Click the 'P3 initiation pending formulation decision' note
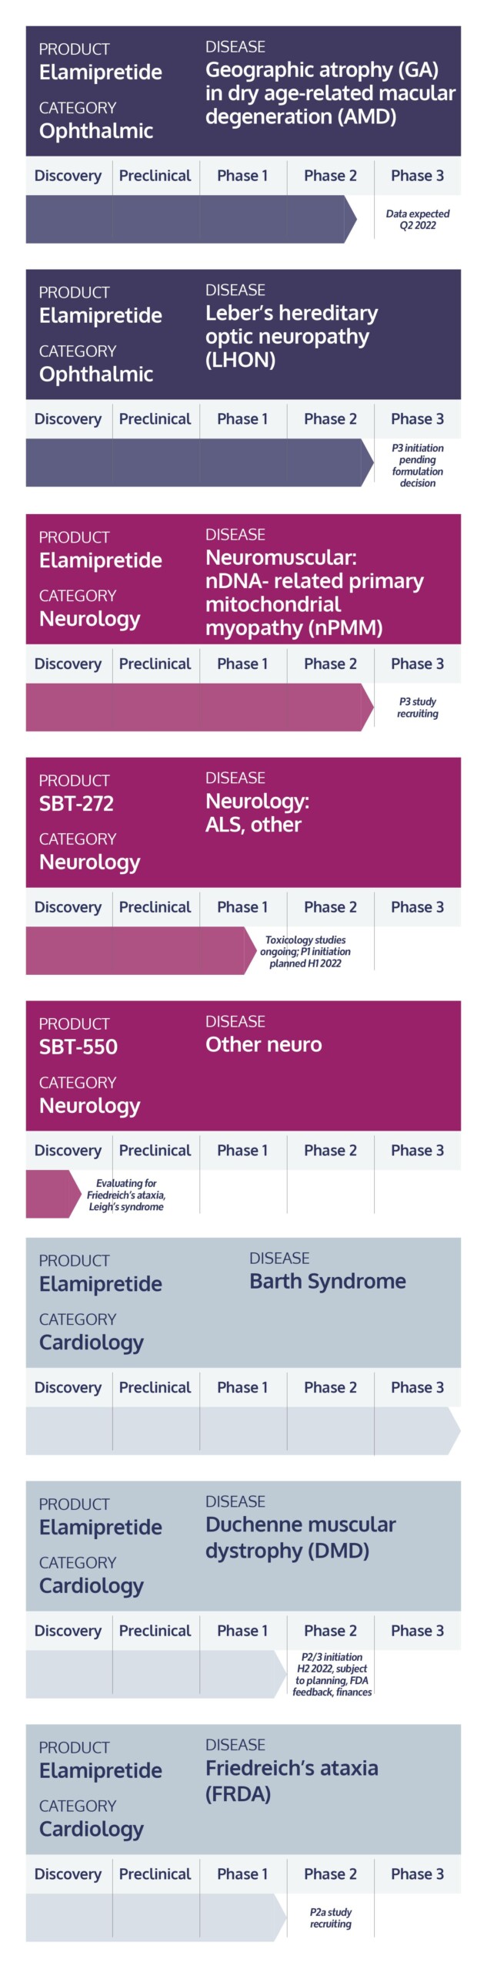 click(x=418, y=466)
